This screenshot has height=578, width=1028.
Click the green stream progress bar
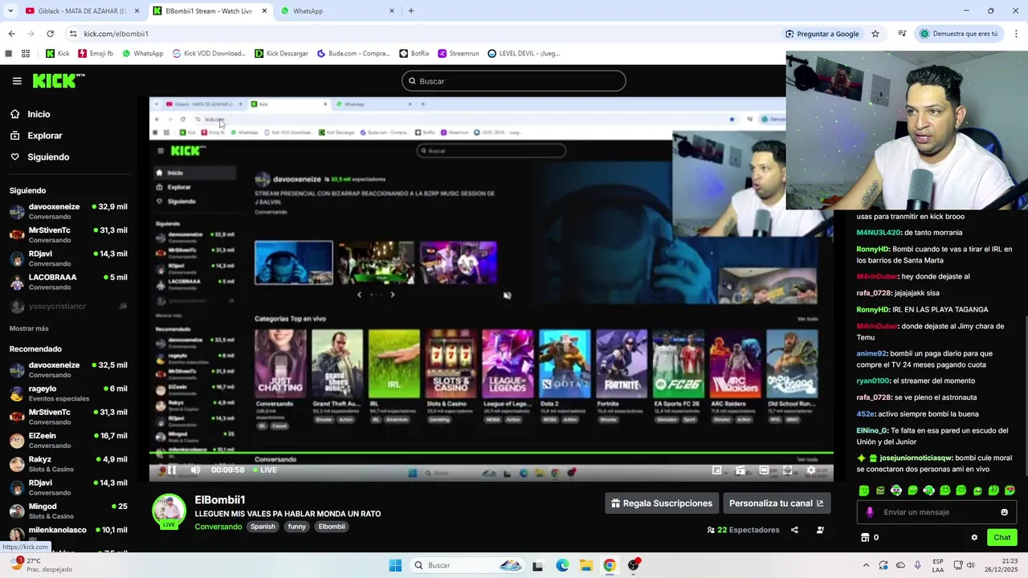click(491, 453)
